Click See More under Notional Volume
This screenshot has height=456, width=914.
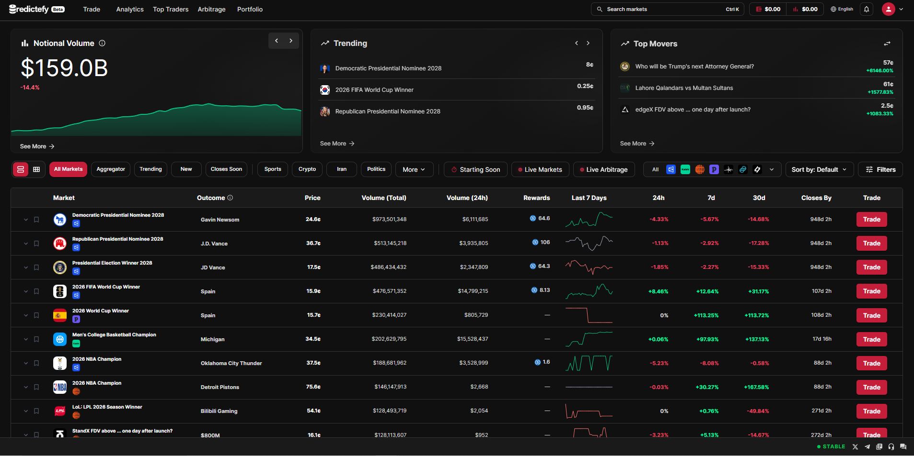pos(37,146)
